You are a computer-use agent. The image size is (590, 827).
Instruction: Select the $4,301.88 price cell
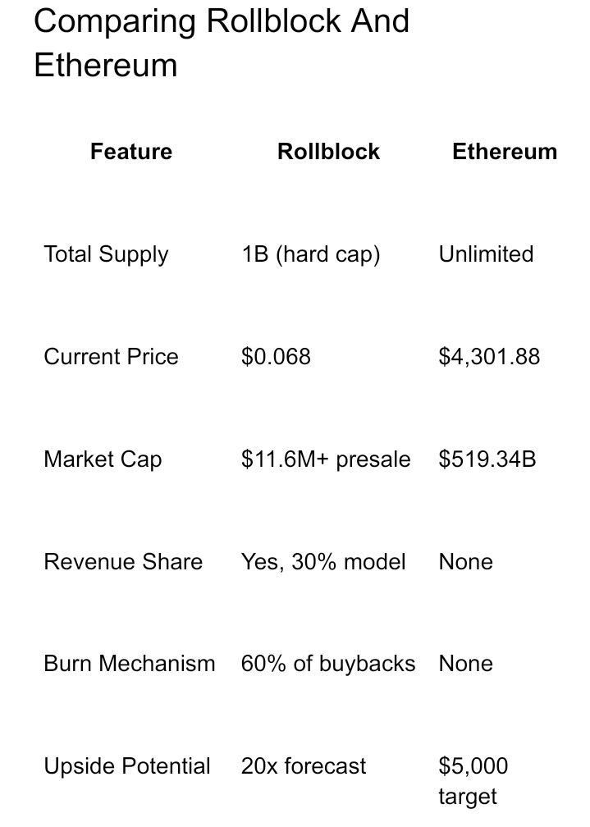(x=489, y=357)
